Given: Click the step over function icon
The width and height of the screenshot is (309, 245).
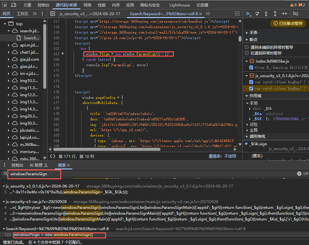Looking at the screenshot, I should (257, 14).
